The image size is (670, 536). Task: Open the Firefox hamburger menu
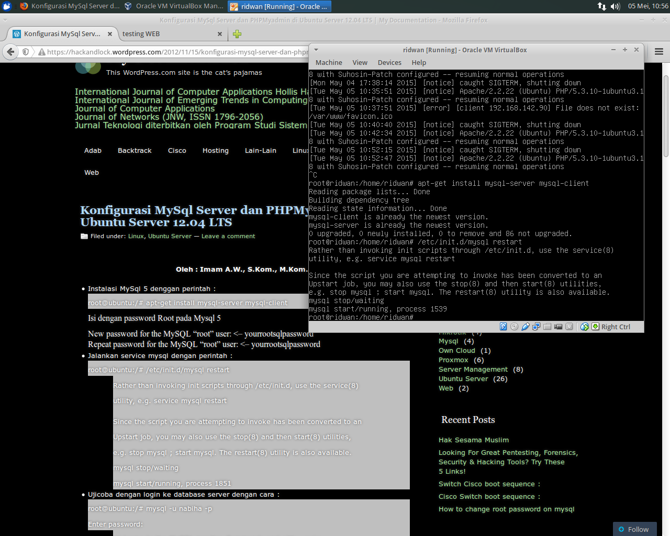[659, 52]
